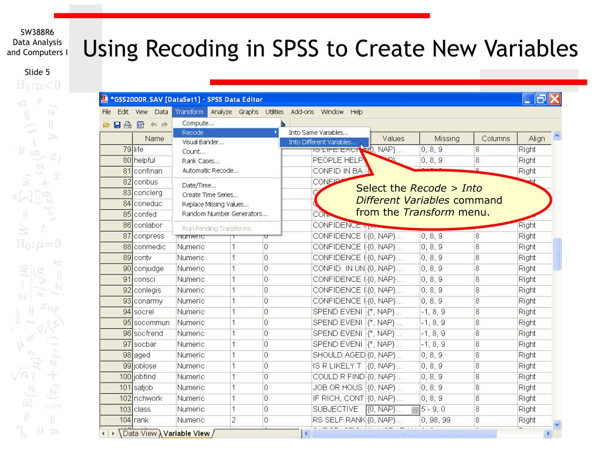
Task: Click the 'socommun' variable name cell
Action: (154, 323)
